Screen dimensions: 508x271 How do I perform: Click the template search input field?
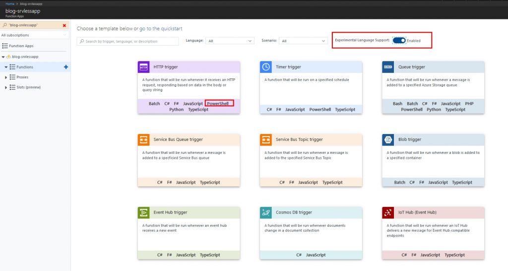pyautogui.click(x=127, y=41)
